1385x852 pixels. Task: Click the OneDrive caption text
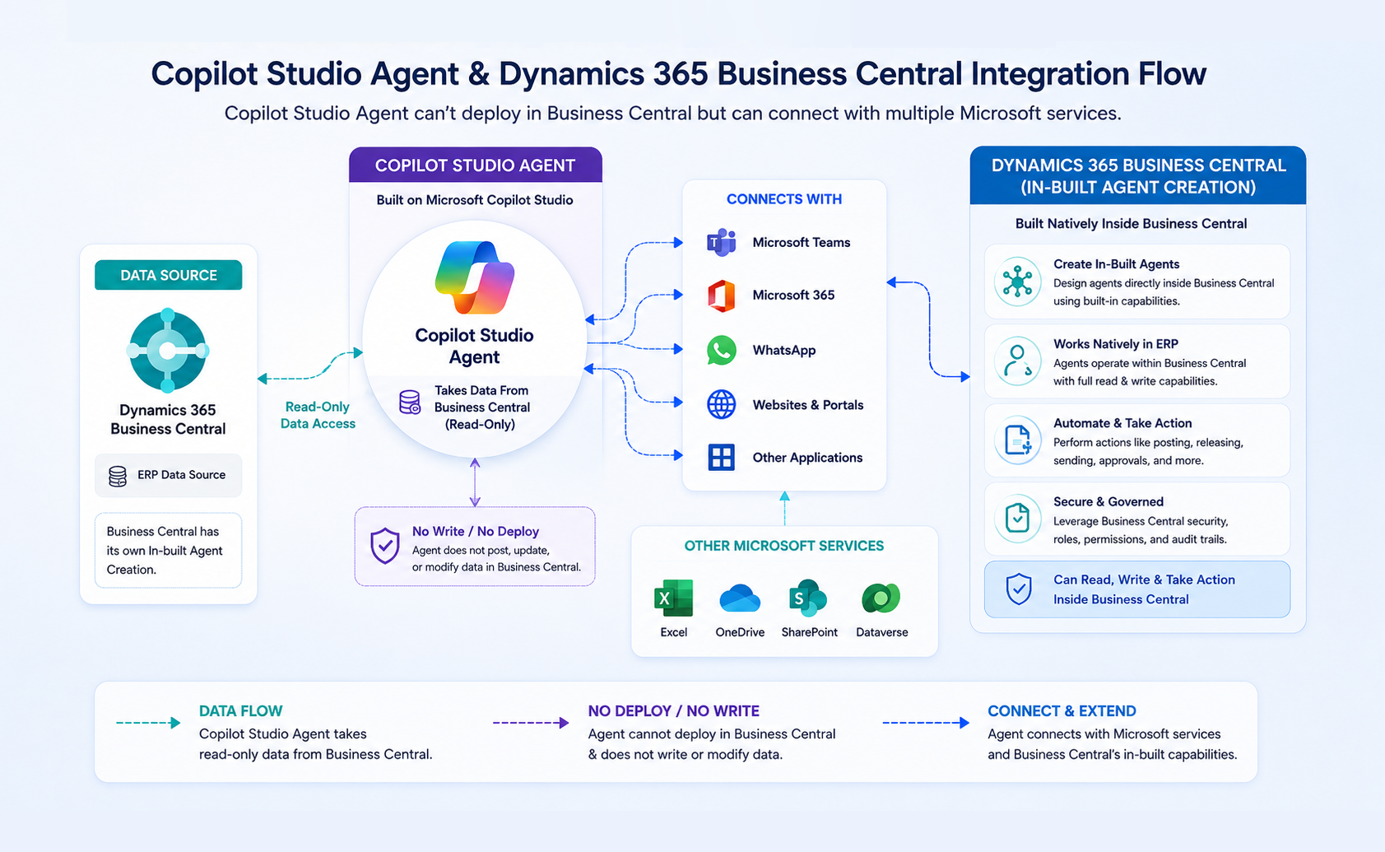(740, 632)
